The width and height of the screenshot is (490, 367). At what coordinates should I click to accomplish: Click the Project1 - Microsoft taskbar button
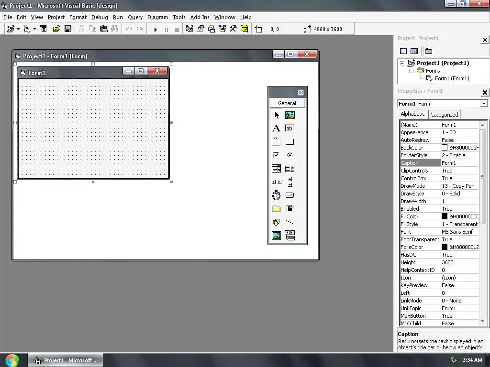click(x=66, y=360)
